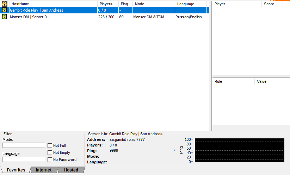Image resolution: width=290 pixels, height=175 pixels.
Task: Focus the Mode filter text field
Action: tap(24, 145)
